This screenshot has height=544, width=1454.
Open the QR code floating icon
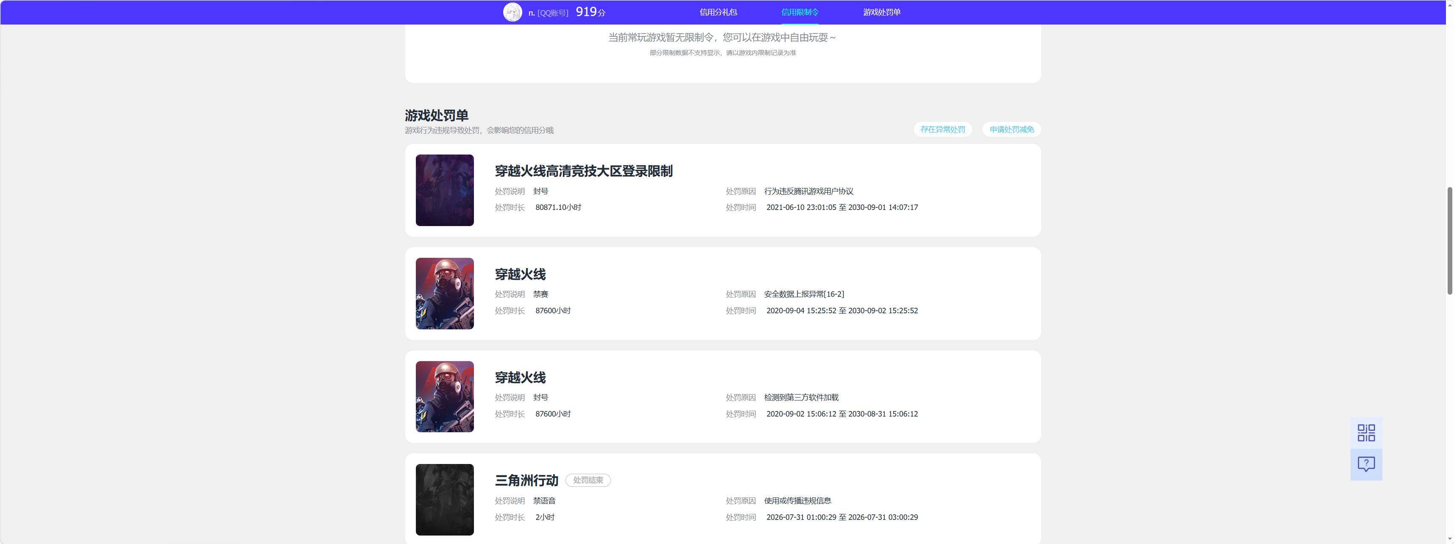click(x=1366, y=433)
